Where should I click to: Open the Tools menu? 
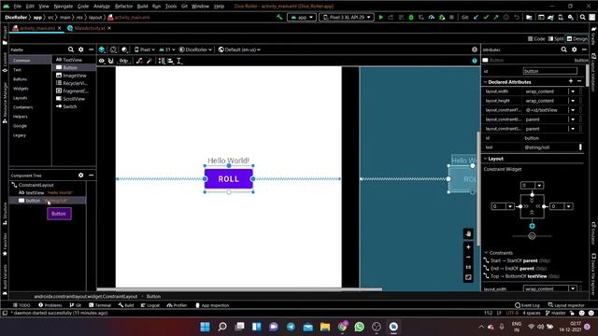171,7
